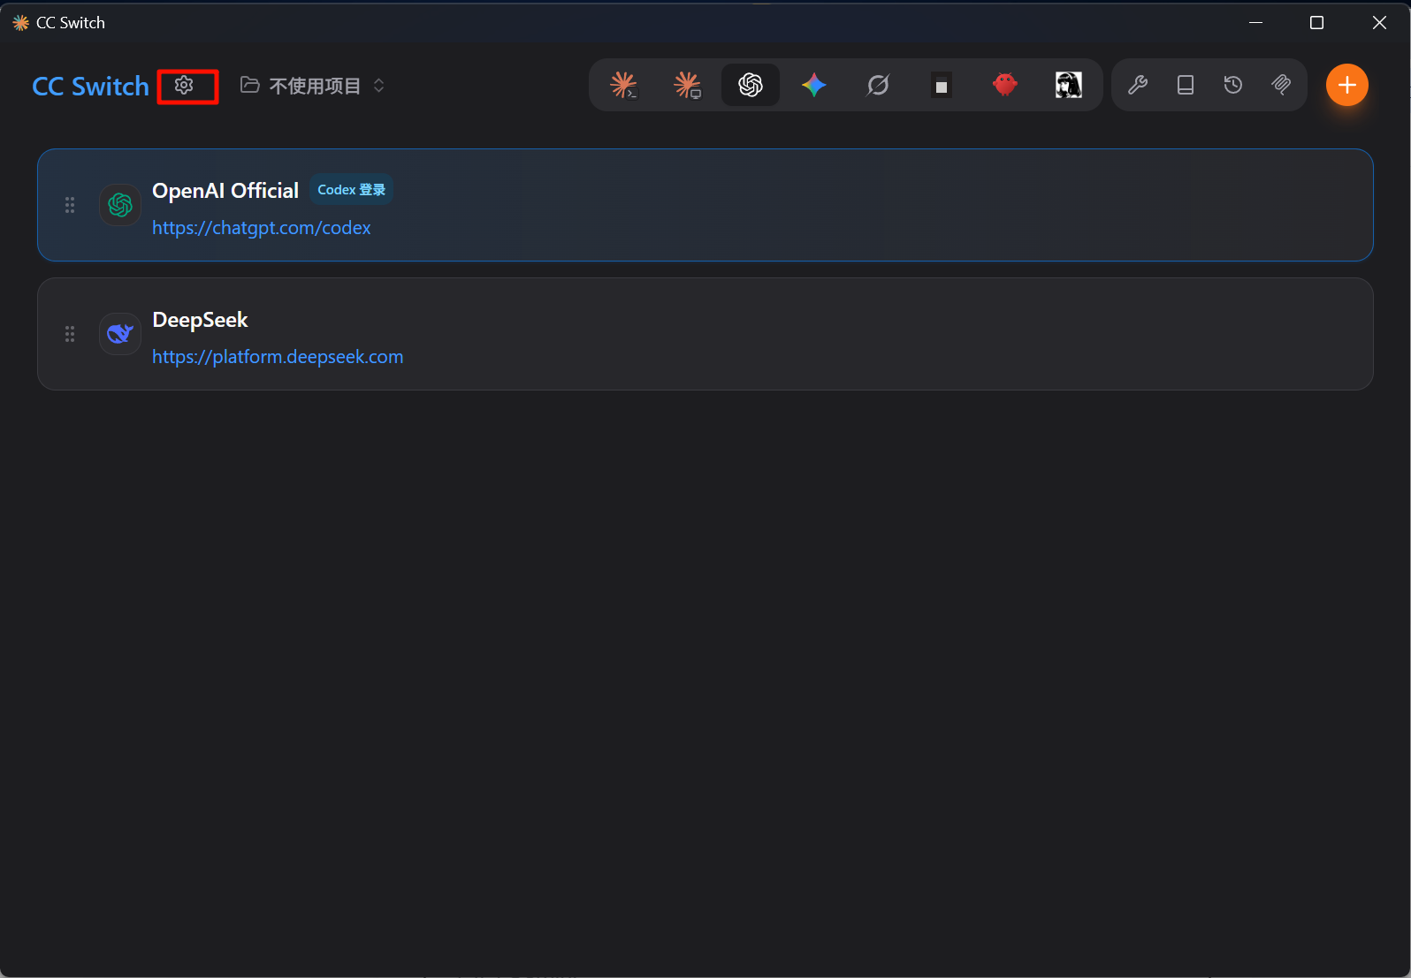Open the settings gear next to CC Switch

(184, 86)
